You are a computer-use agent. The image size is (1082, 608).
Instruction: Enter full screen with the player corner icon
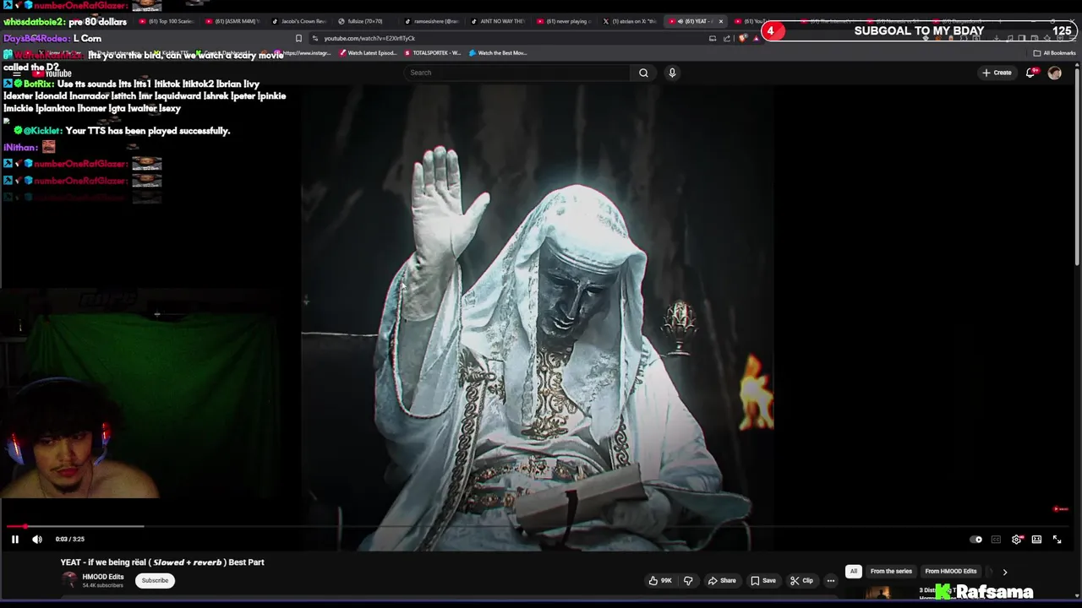click(x=1057, y=540)
